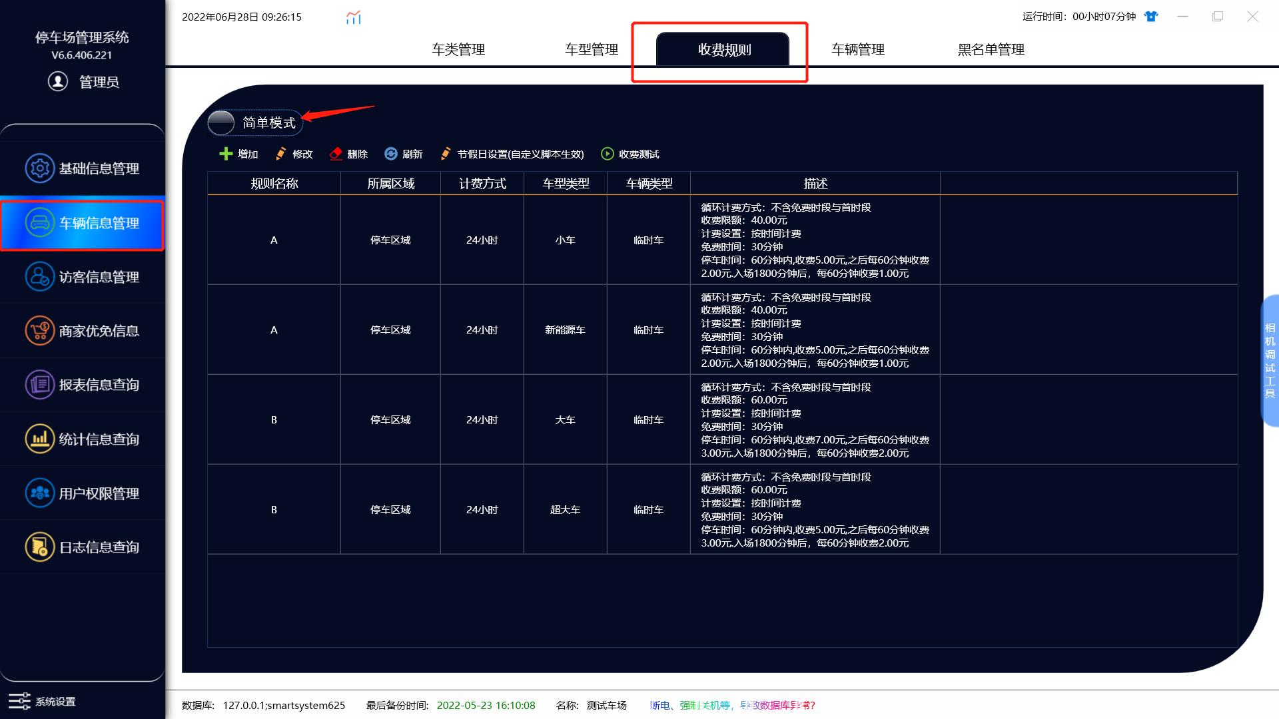
Task: Click the 车型类型 column header
Action: (x=566, y=183)
